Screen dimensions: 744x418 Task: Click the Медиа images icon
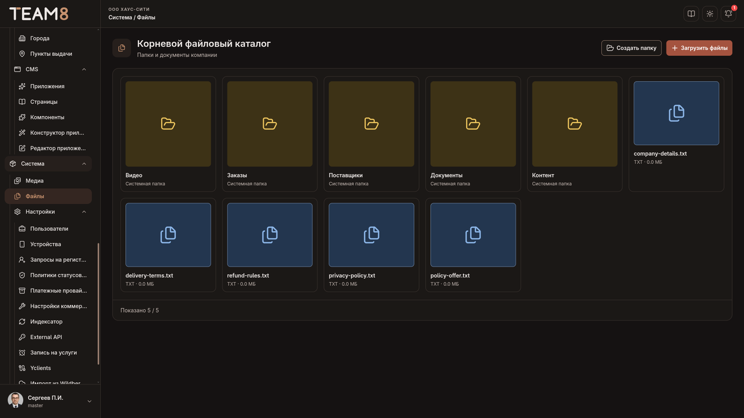coord(18,181)
